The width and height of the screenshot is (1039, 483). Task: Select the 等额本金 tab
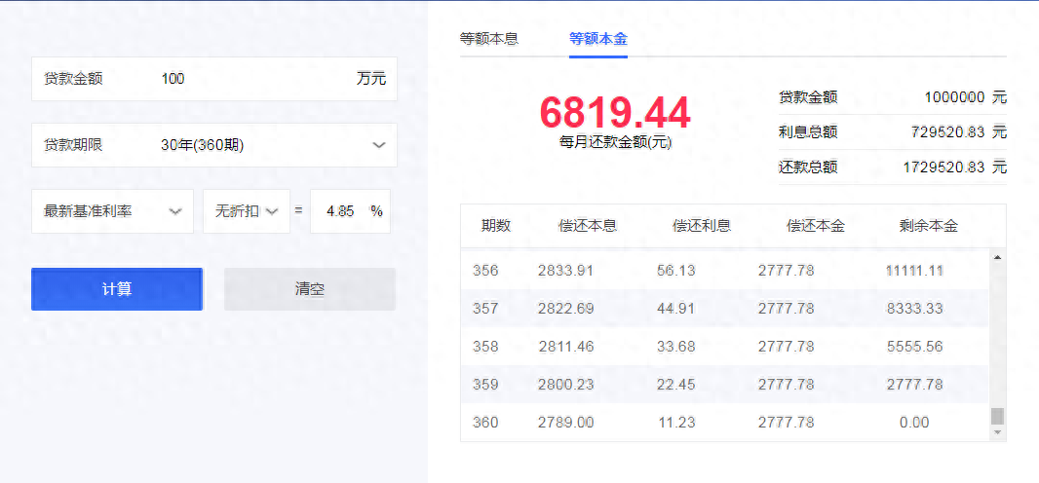[x=598, y=39]
